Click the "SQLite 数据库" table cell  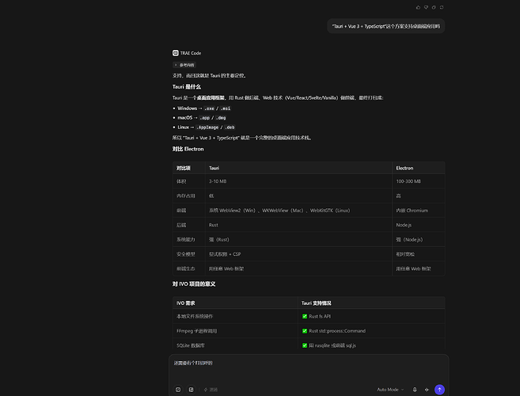(x=235, y=345)
